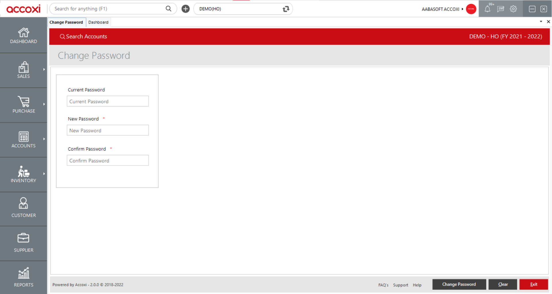
Task: Click the New Password field
Action: [108, 130]
